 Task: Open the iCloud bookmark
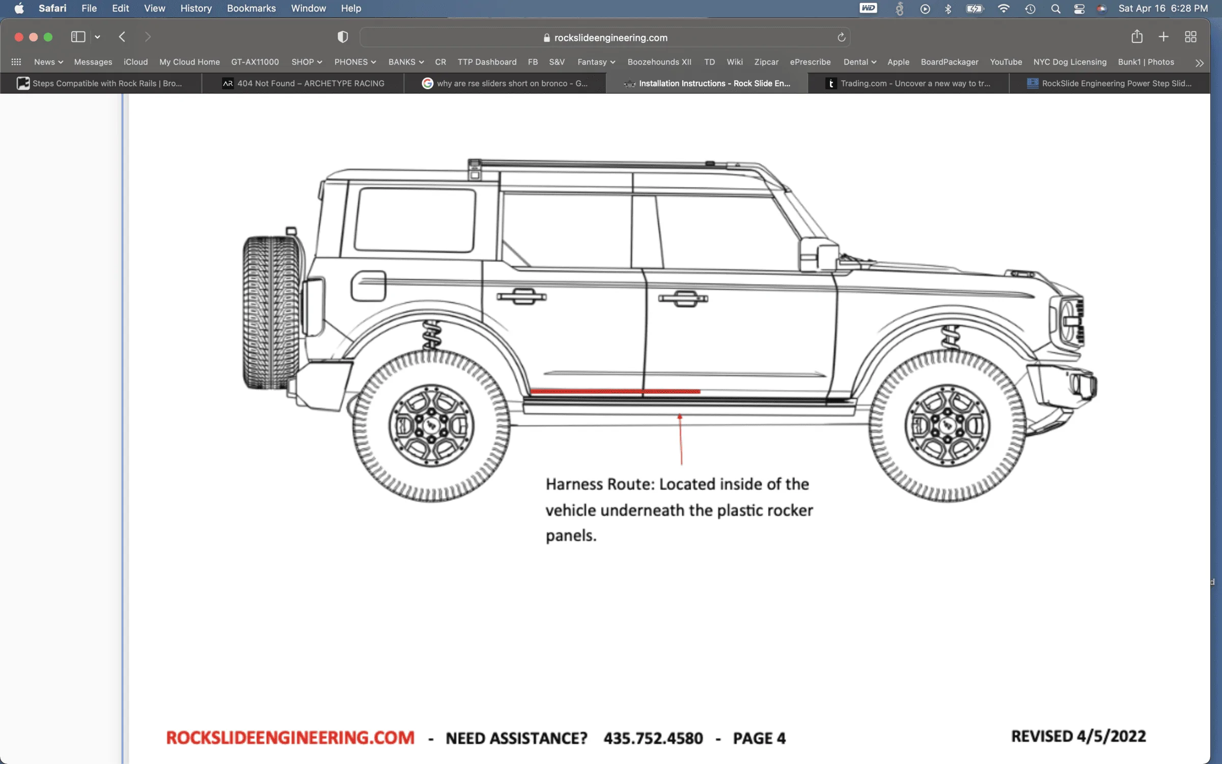[135, 62]
